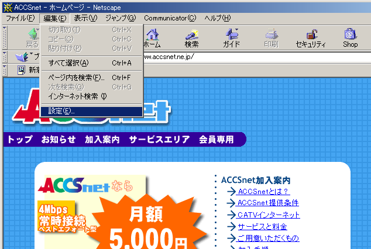Open 加入案内 in the site navigation bar

coord(102,139)
